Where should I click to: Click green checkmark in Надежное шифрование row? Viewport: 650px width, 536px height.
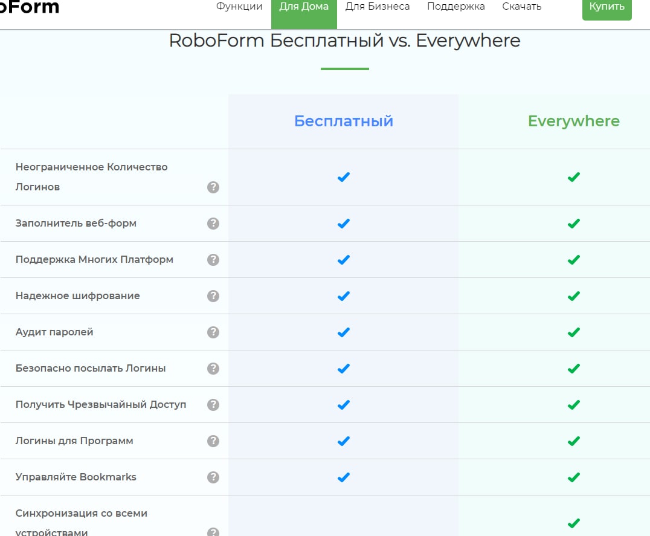point(574,296)
